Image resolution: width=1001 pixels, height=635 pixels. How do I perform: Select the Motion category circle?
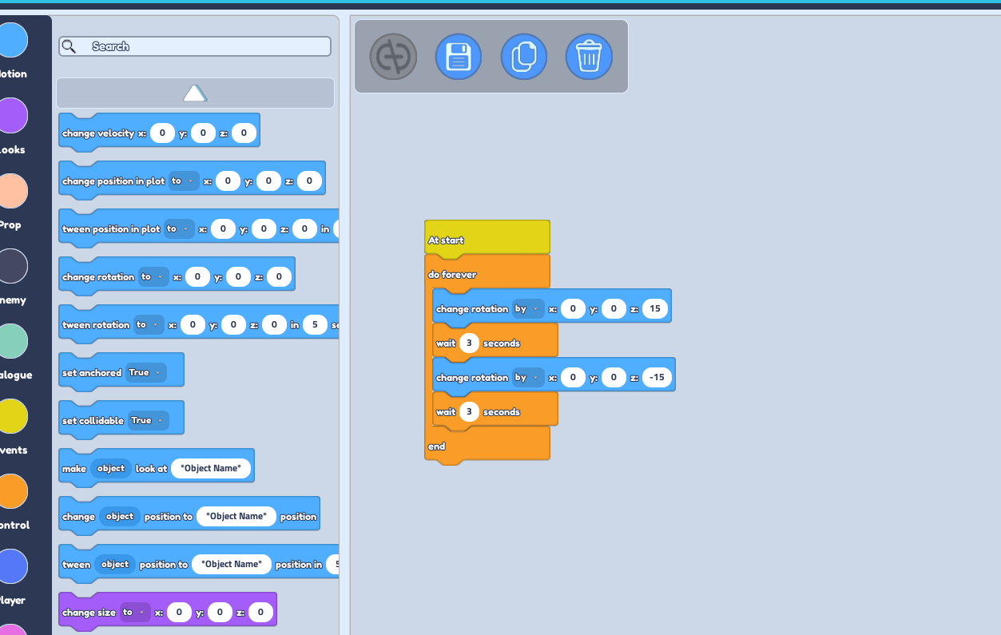point(13,40)
